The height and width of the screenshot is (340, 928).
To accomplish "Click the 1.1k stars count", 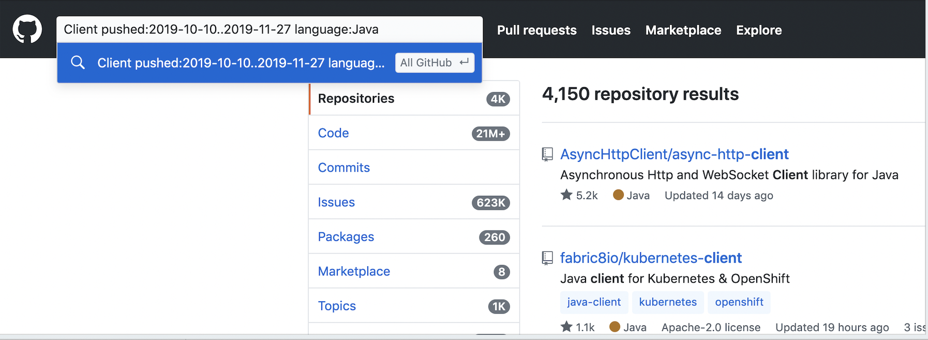I will (x=585, y=327).
